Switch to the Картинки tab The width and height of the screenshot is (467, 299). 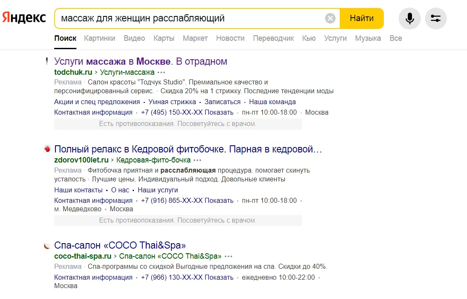(100, 38)
